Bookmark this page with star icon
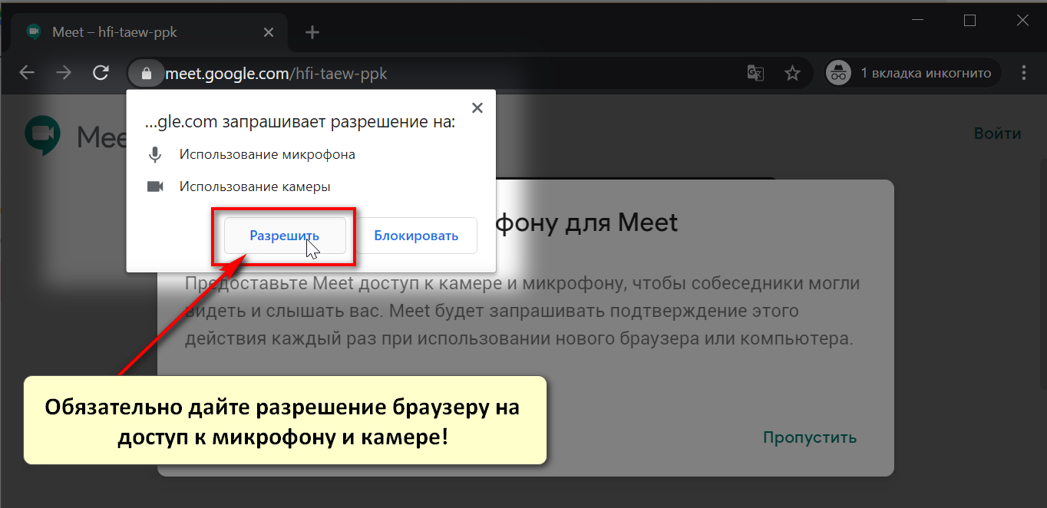1047x508 pixels. click(792, 73)
